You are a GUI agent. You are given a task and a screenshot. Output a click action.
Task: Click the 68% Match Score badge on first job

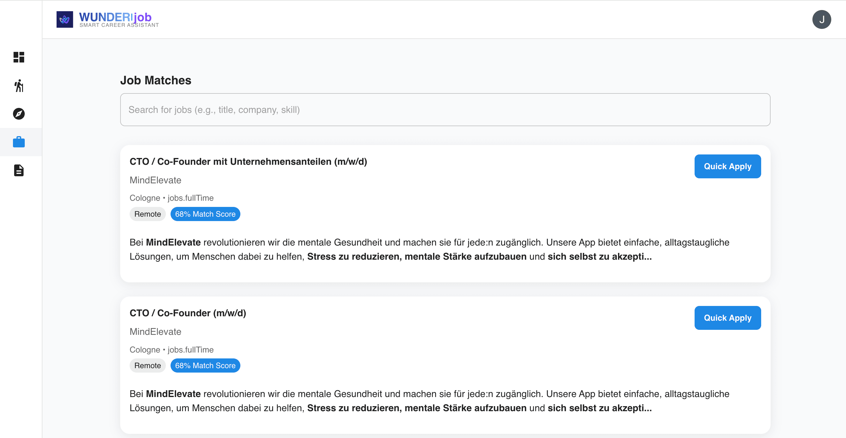(205, 214)
